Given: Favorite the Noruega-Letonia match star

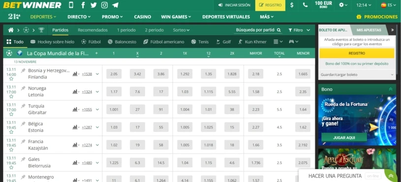Looking at the screenshot, I should click(x=11, y=96).
